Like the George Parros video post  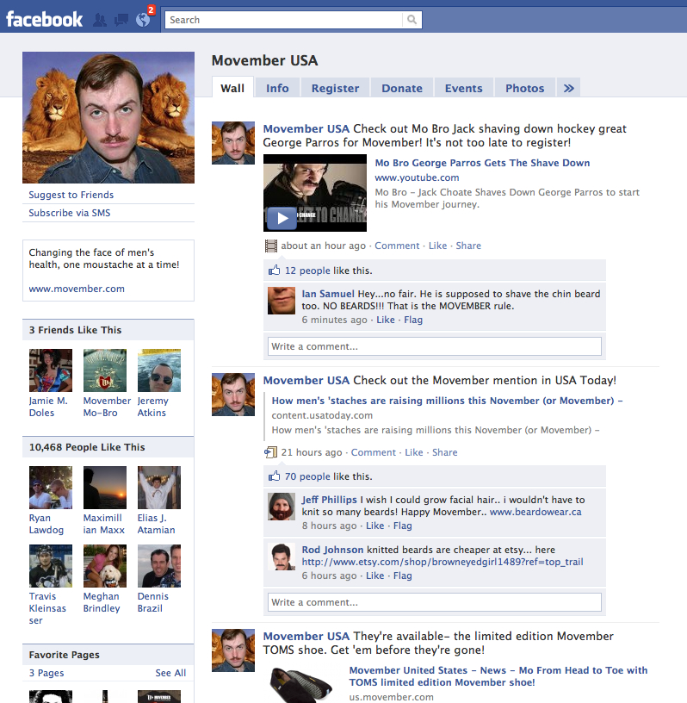pos(437,246)
